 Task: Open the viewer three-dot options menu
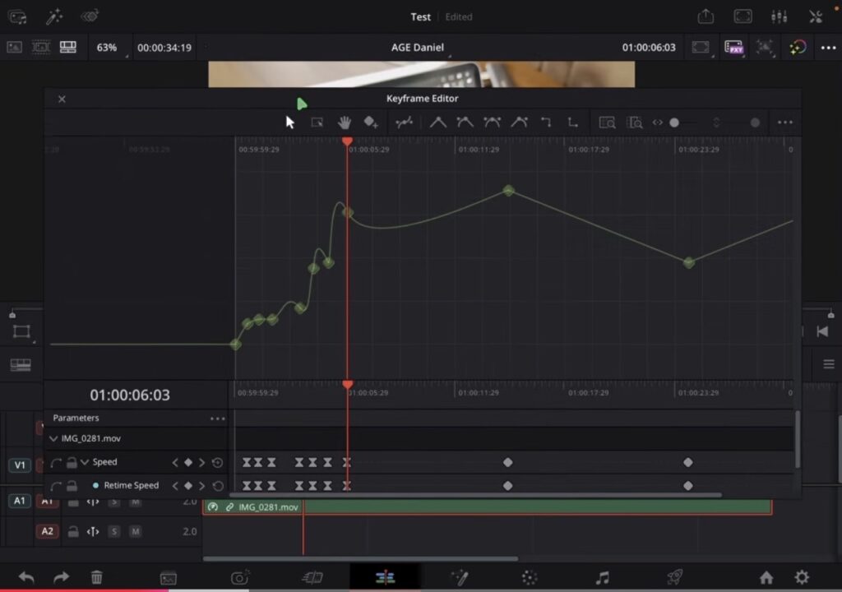(x=829, y=47)
